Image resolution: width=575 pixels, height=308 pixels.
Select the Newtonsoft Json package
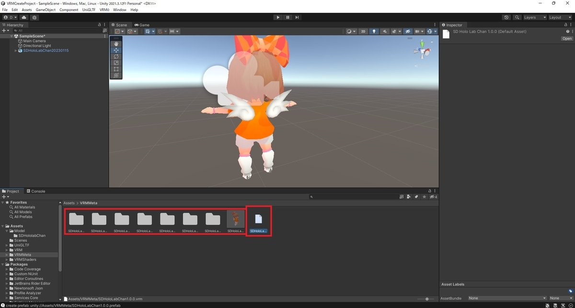28,288
